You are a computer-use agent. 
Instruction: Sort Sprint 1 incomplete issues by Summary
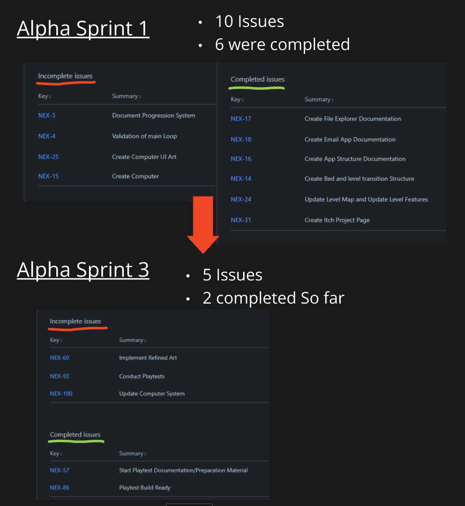coord(126,96)
